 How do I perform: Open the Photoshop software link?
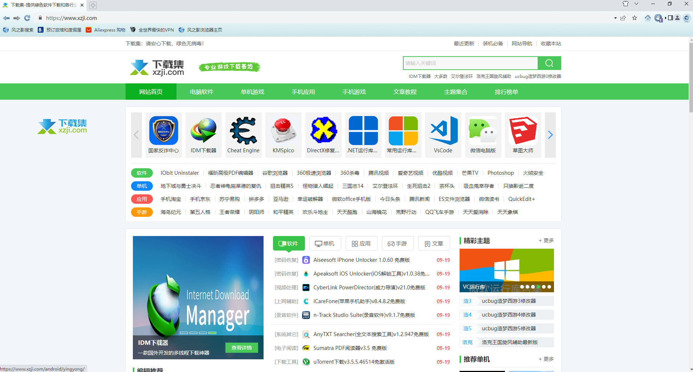coord(501,173)
